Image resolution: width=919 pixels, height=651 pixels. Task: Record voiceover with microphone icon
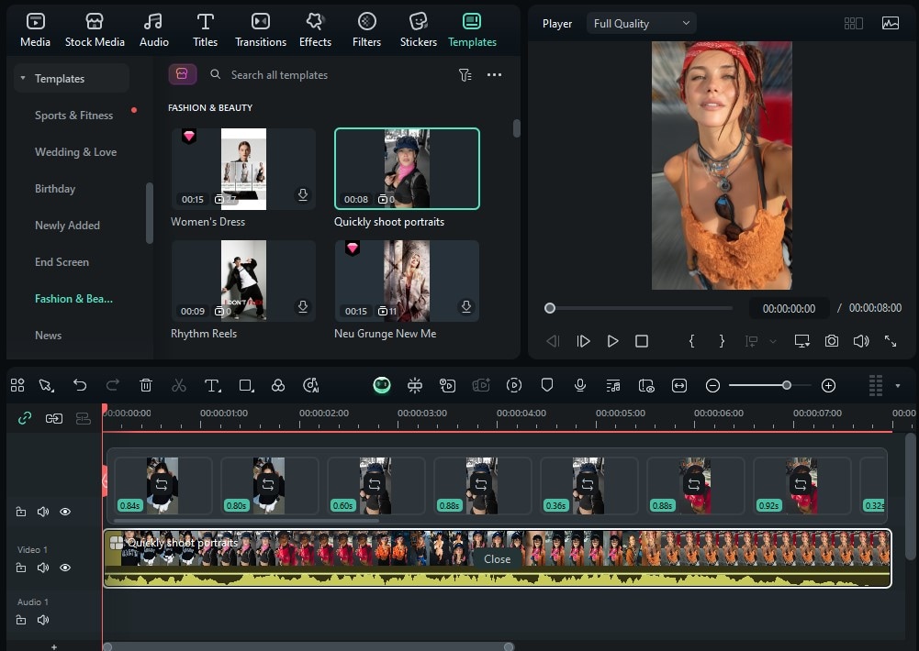coord(579,385)
